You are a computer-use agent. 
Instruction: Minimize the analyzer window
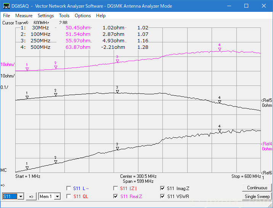229,6
